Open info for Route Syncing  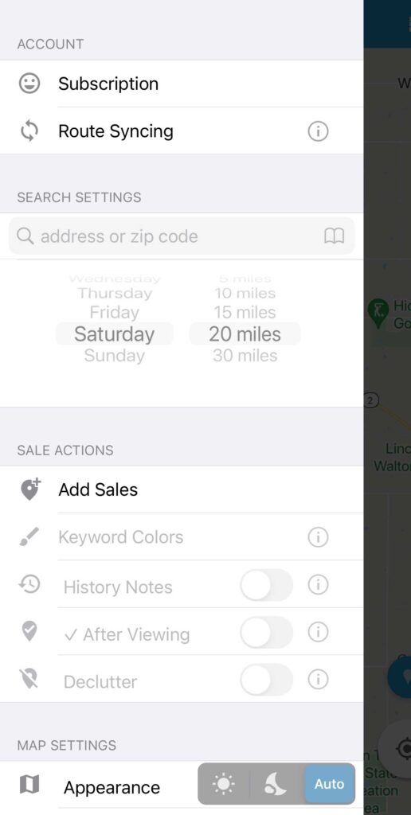click(x=318, y=131)
